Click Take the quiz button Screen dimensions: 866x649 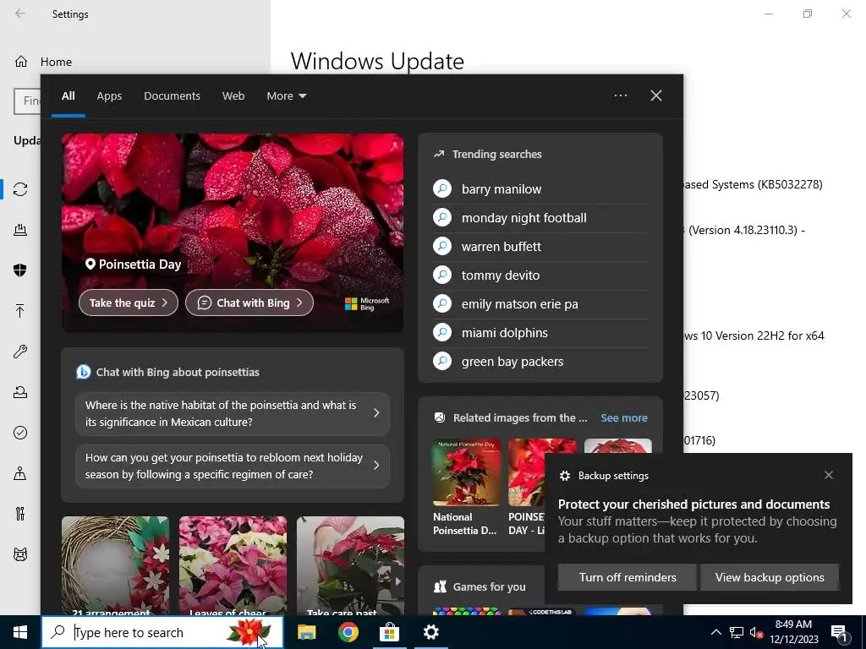coord(129,303)
